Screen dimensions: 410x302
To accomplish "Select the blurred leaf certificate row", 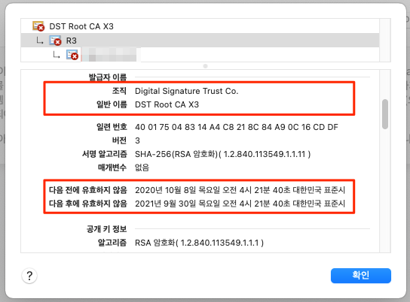I will point(200,55).
